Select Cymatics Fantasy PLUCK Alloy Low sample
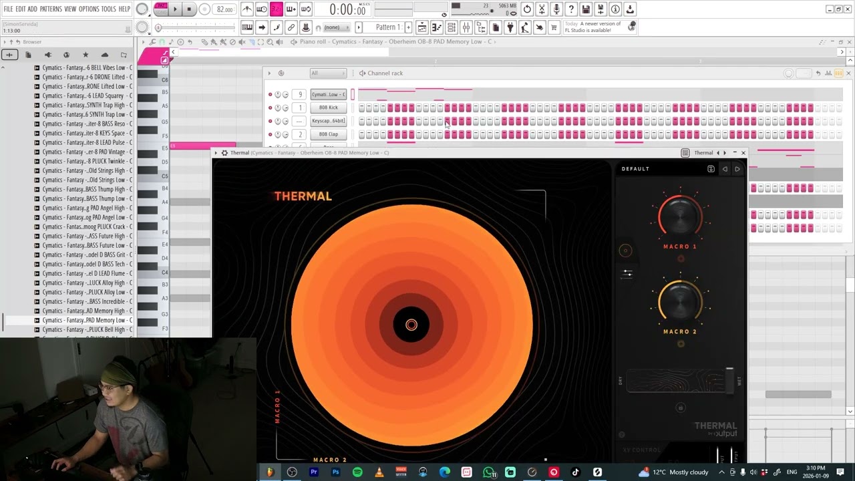This screenshot has width=855, height=481. point(83,292)
